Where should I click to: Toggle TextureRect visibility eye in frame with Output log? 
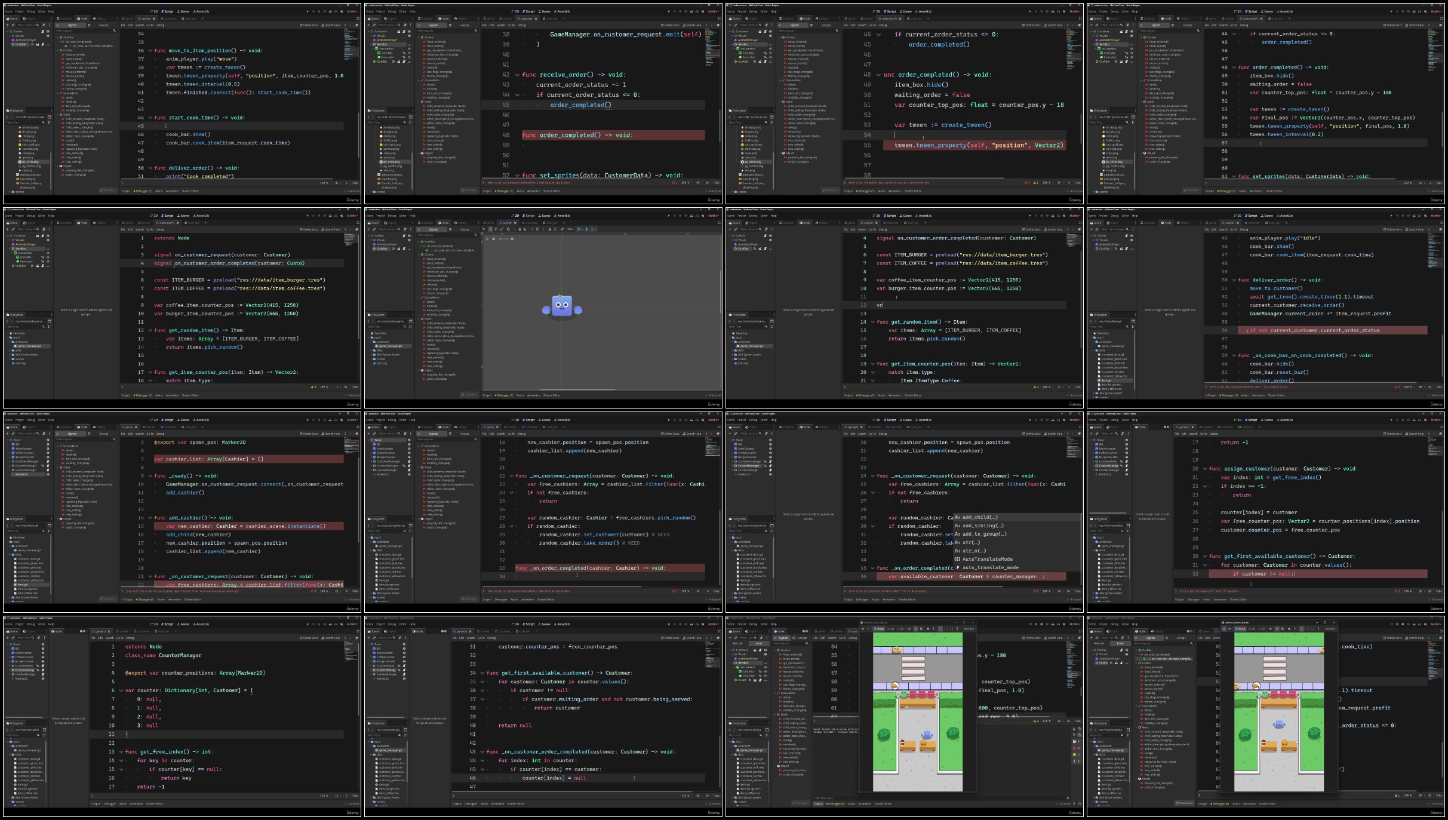765,667
